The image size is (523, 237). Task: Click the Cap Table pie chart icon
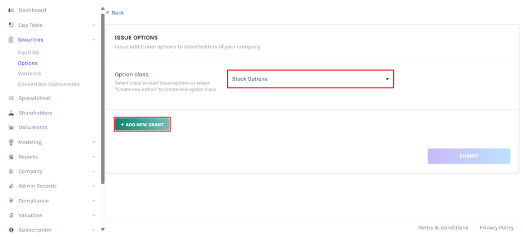click(x=11, y=25)
